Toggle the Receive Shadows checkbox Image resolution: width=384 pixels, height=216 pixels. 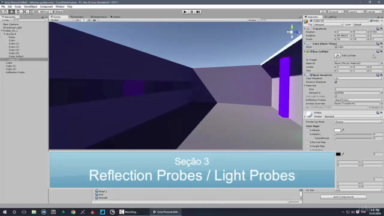(x=336, y=82)
